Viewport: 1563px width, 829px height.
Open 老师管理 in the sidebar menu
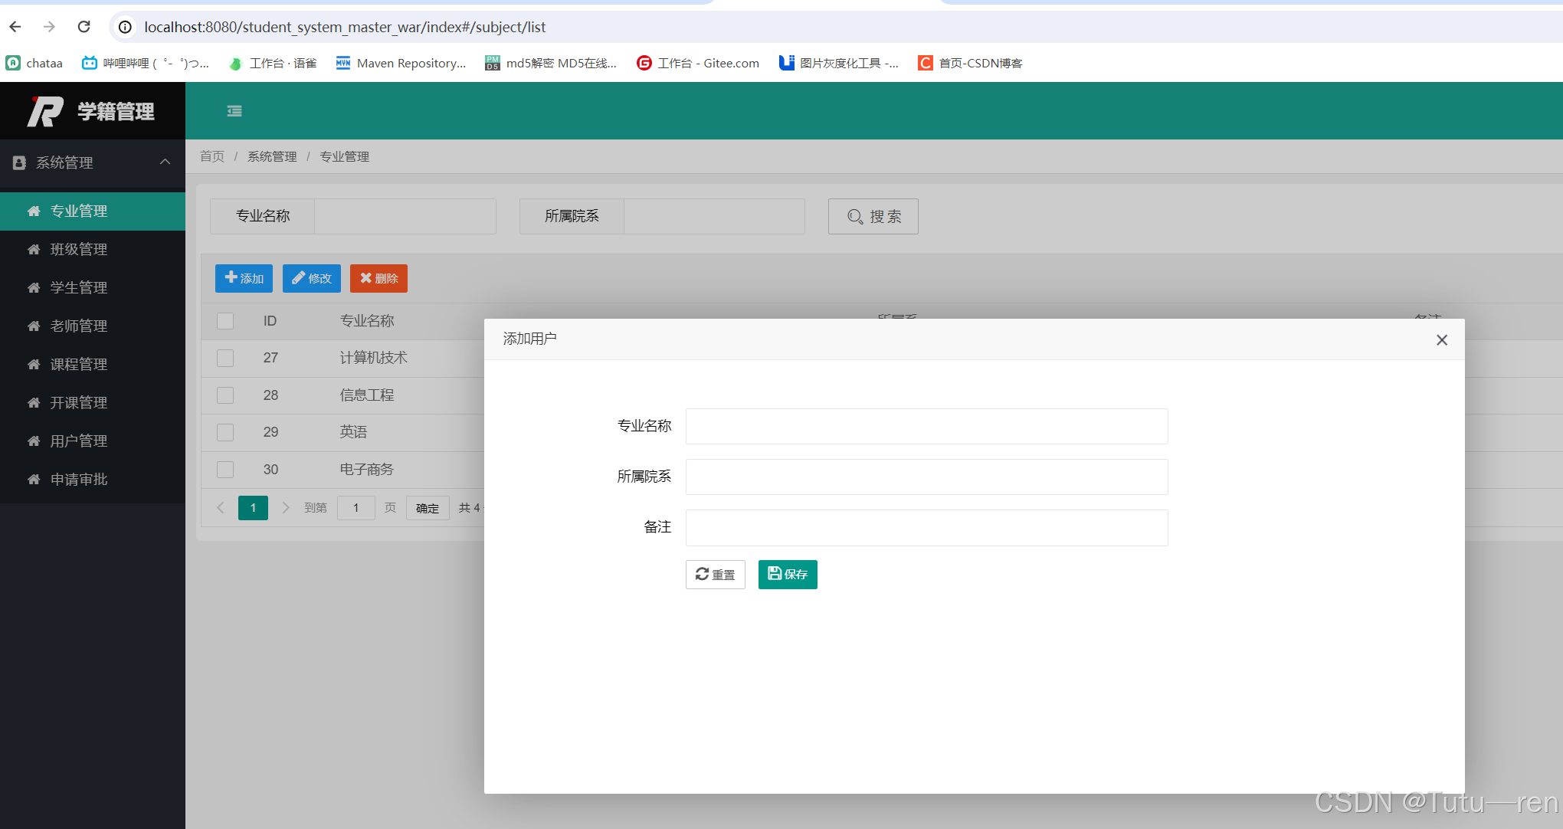click(78, 326)
